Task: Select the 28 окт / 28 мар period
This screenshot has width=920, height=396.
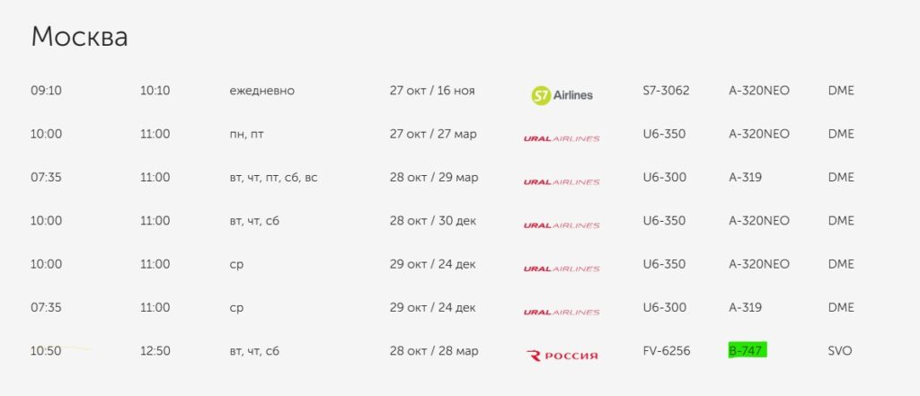Action: click(x=434, y=351)
